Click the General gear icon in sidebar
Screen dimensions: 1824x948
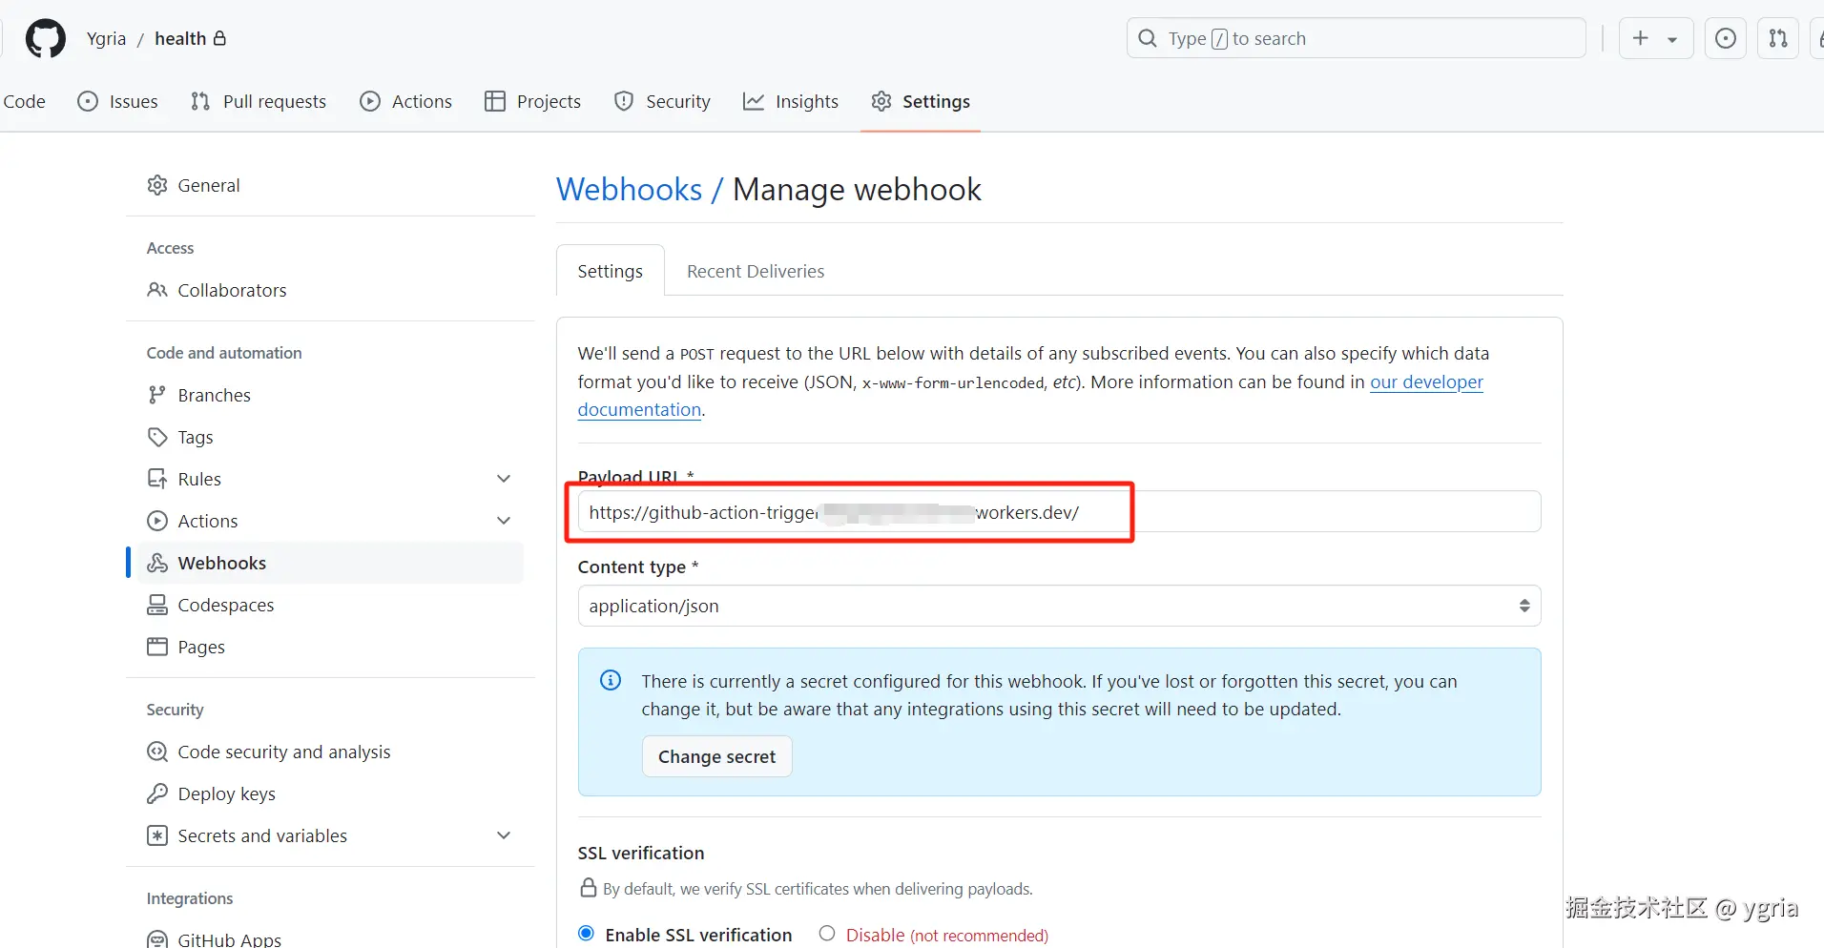click(x=157, y=185)
